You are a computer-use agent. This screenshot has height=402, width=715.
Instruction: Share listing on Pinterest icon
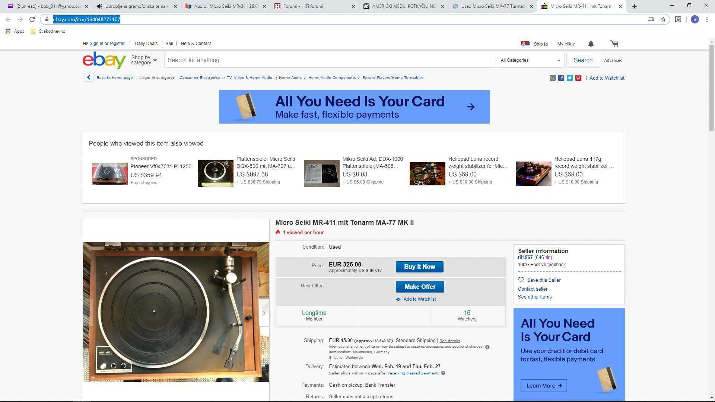[578, 78]
